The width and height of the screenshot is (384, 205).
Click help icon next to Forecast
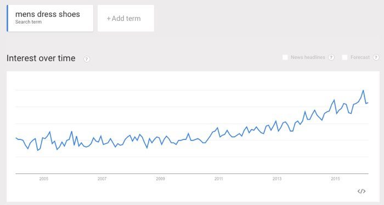pyautogui.click(x=376, y=57)
